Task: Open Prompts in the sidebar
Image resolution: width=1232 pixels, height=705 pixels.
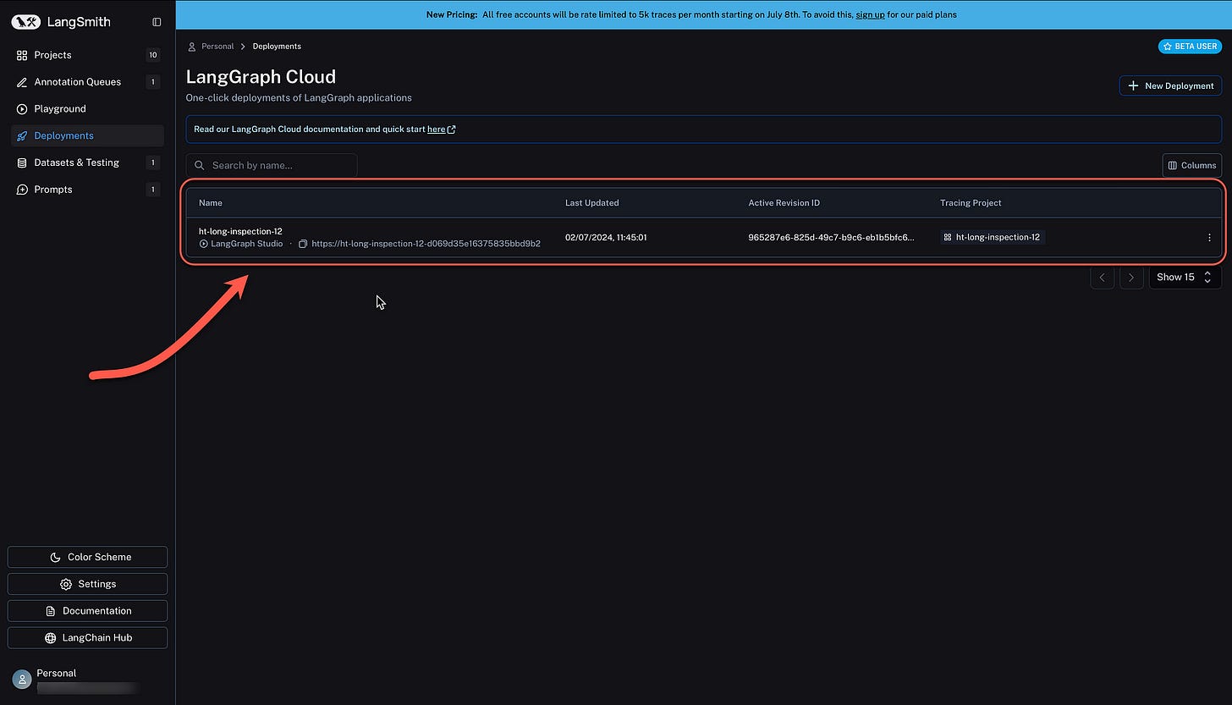Action: (x=87, y=190)
